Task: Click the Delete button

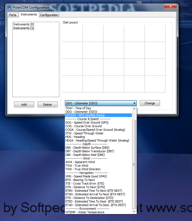Action: tap(47, 105)
